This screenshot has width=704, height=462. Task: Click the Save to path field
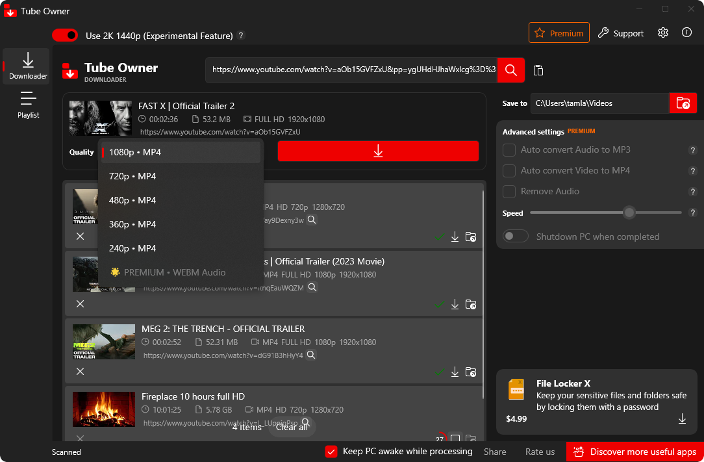[x=600, y=103]
